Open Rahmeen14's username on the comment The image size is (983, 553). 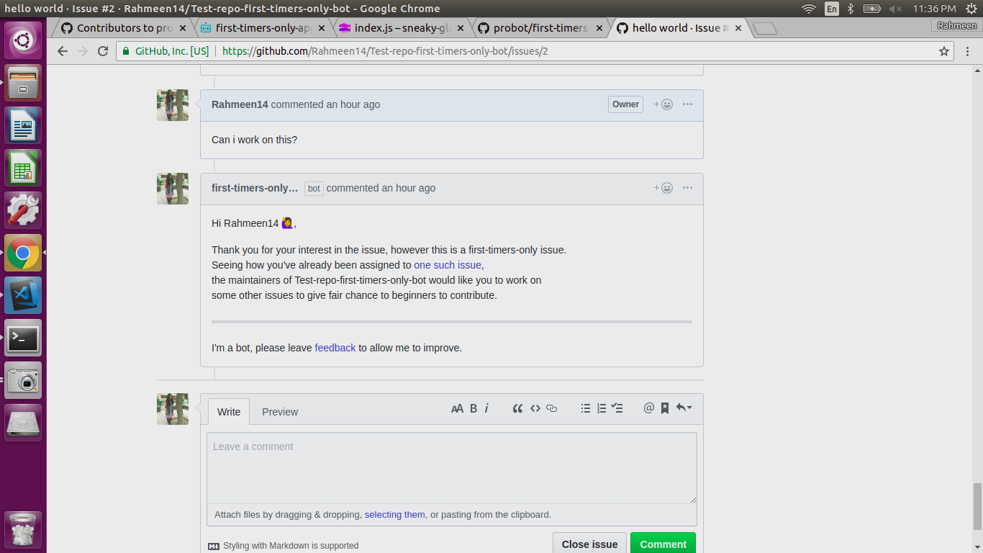(x=240, y=104)
